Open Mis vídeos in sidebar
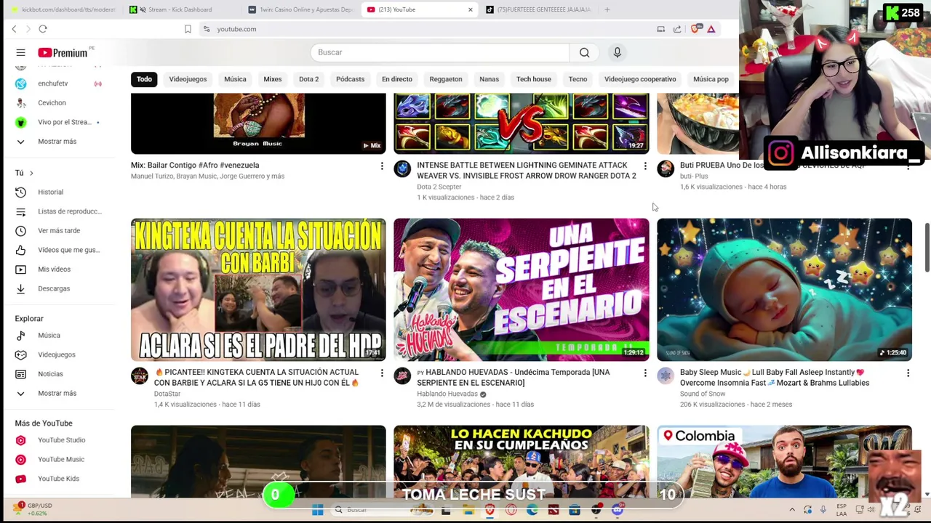Screen dimensions: 931x523 pos(58,269)
